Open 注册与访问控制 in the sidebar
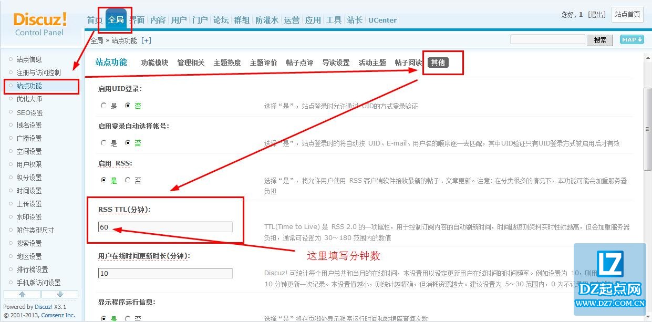The height and width of the screenshot is (322, 652). coord(38,72)
